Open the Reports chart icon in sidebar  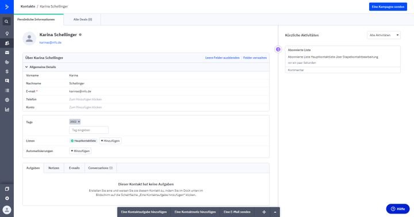tap(7, 110)
